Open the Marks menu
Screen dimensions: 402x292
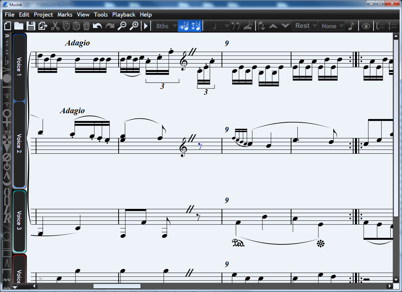pyautogui.click(x=65, y=15)
